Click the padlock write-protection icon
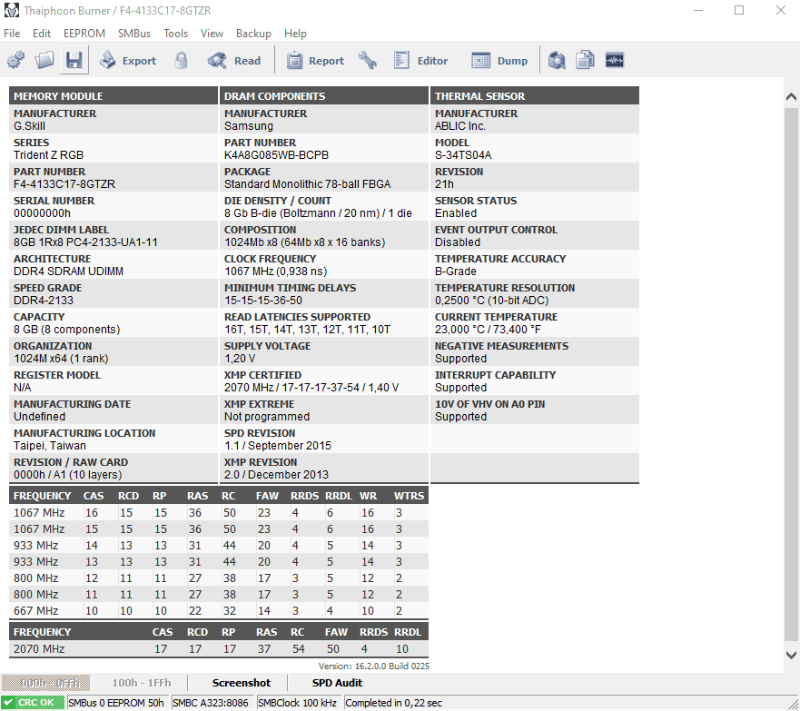This screenshot has width=800, height=711. [x=181, y=60]
